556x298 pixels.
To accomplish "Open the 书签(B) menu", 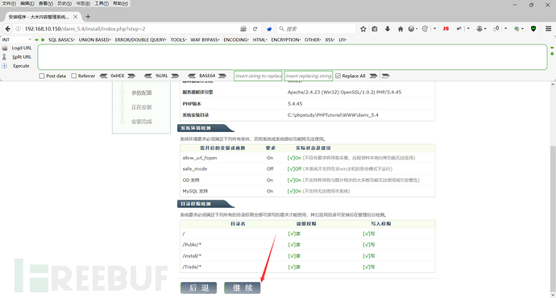I will [x=83, y=3].
